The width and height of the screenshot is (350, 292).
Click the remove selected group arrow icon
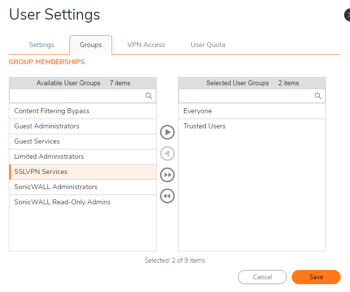point(167,153)
